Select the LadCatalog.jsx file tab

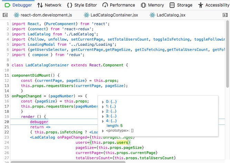pos(168,15)
